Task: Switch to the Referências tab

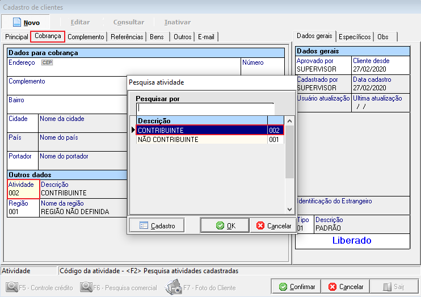Action: [x=127, y=37]
